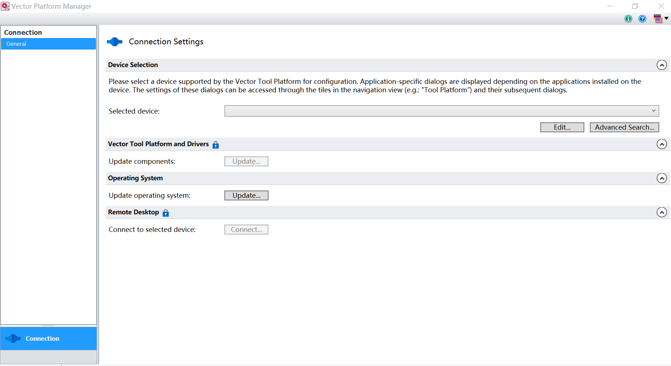Restore down the Vector Platform Manager window
The image size is (671, 366).
(635, 6)
